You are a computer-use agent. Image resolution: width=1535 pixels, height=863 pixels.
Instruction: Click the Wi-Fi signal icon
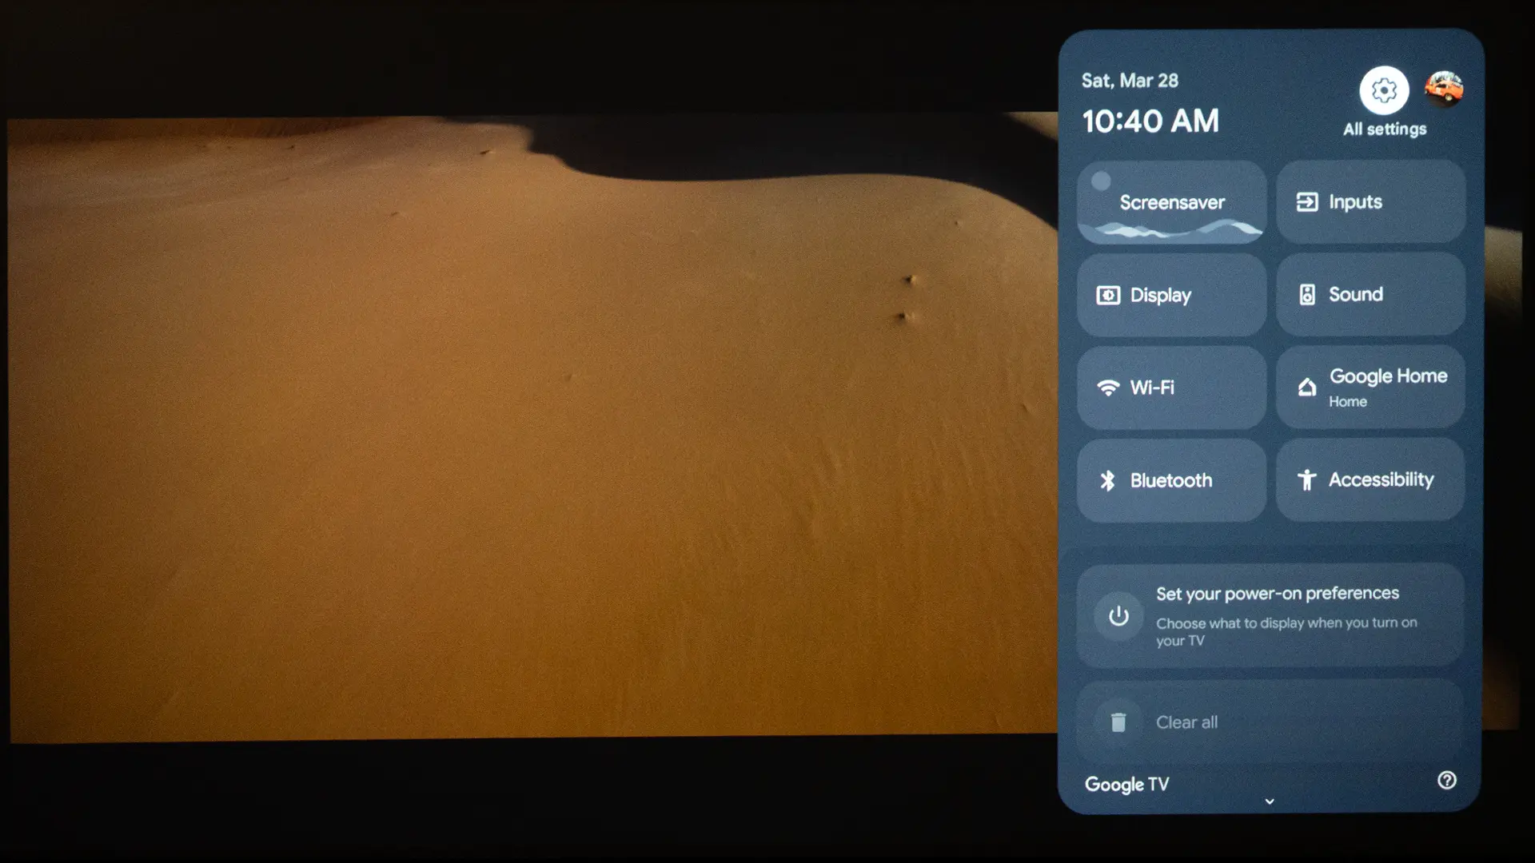tap(1108, 388)
